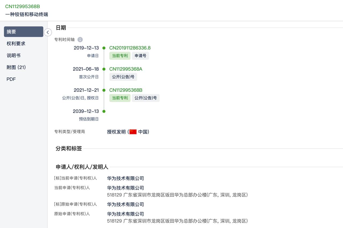The image size is (343, 228).
Task: Open the 说明书 section
Action: (14, 55)
